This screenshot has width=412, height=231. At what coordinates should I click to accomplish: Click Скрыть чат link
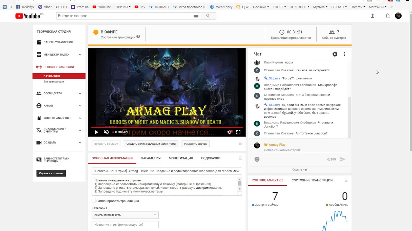click(x=300, y=170)
